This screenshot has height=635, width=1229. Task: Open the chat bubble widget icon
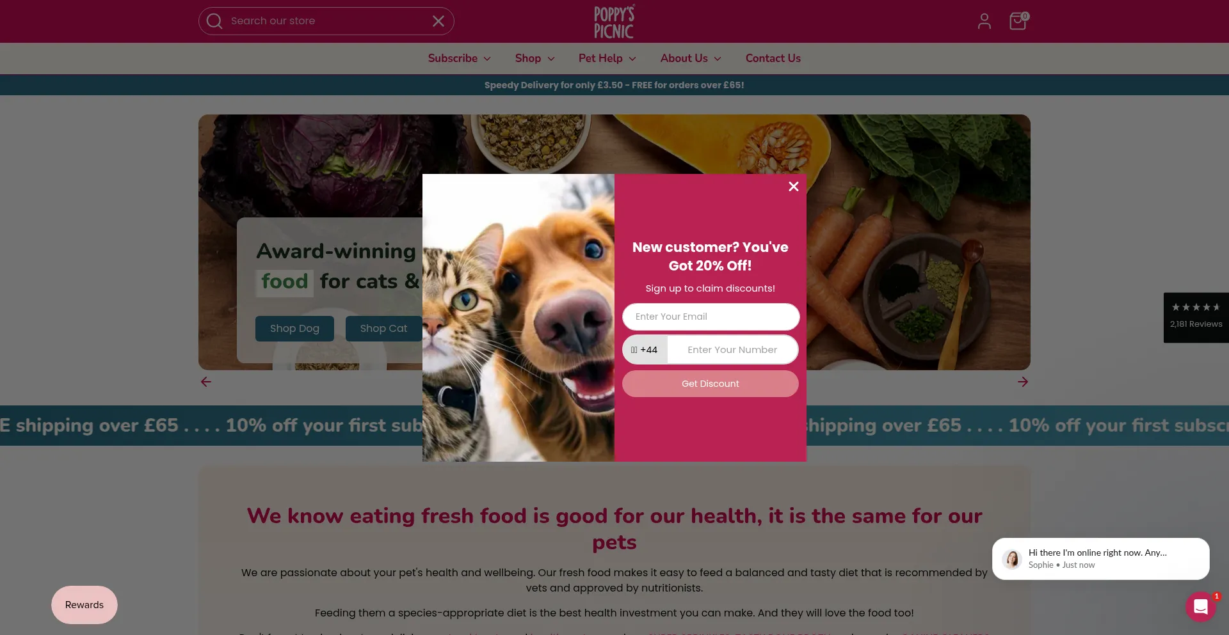pyautogui.click(x=1200, y=606)
